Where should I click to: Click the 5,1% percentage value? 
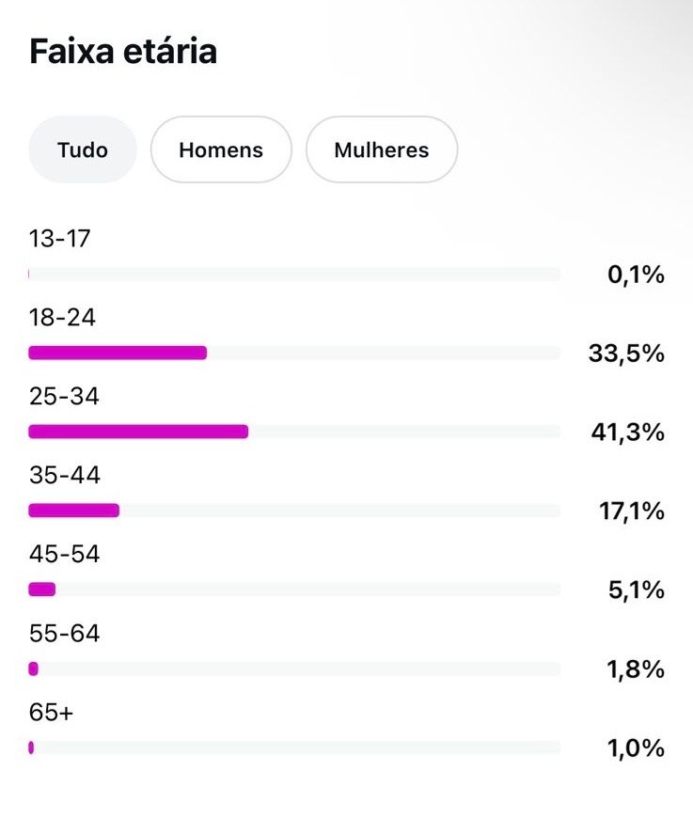coord(637,590)
